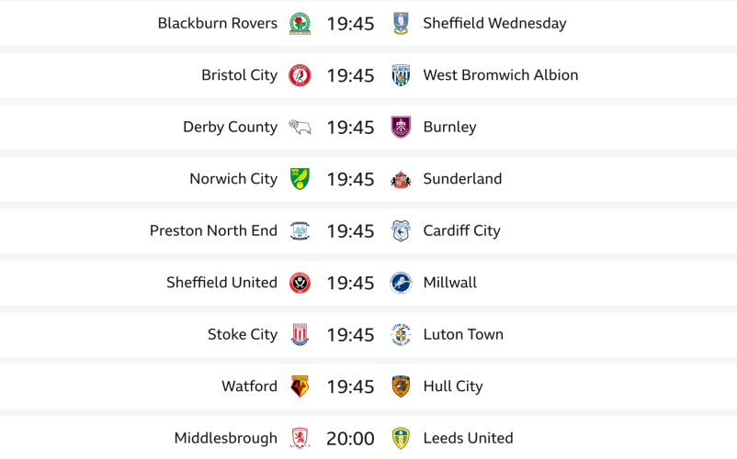Select the Sheffield United team name
This screenshot has width=737, height=459.
[x=221, y=283]
